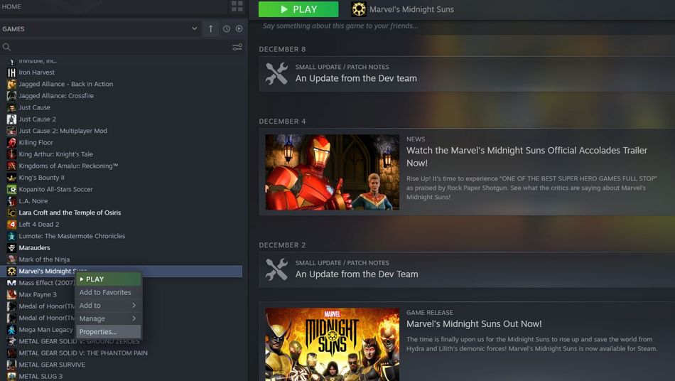Click the King's Bounty II crown icon

11,178
